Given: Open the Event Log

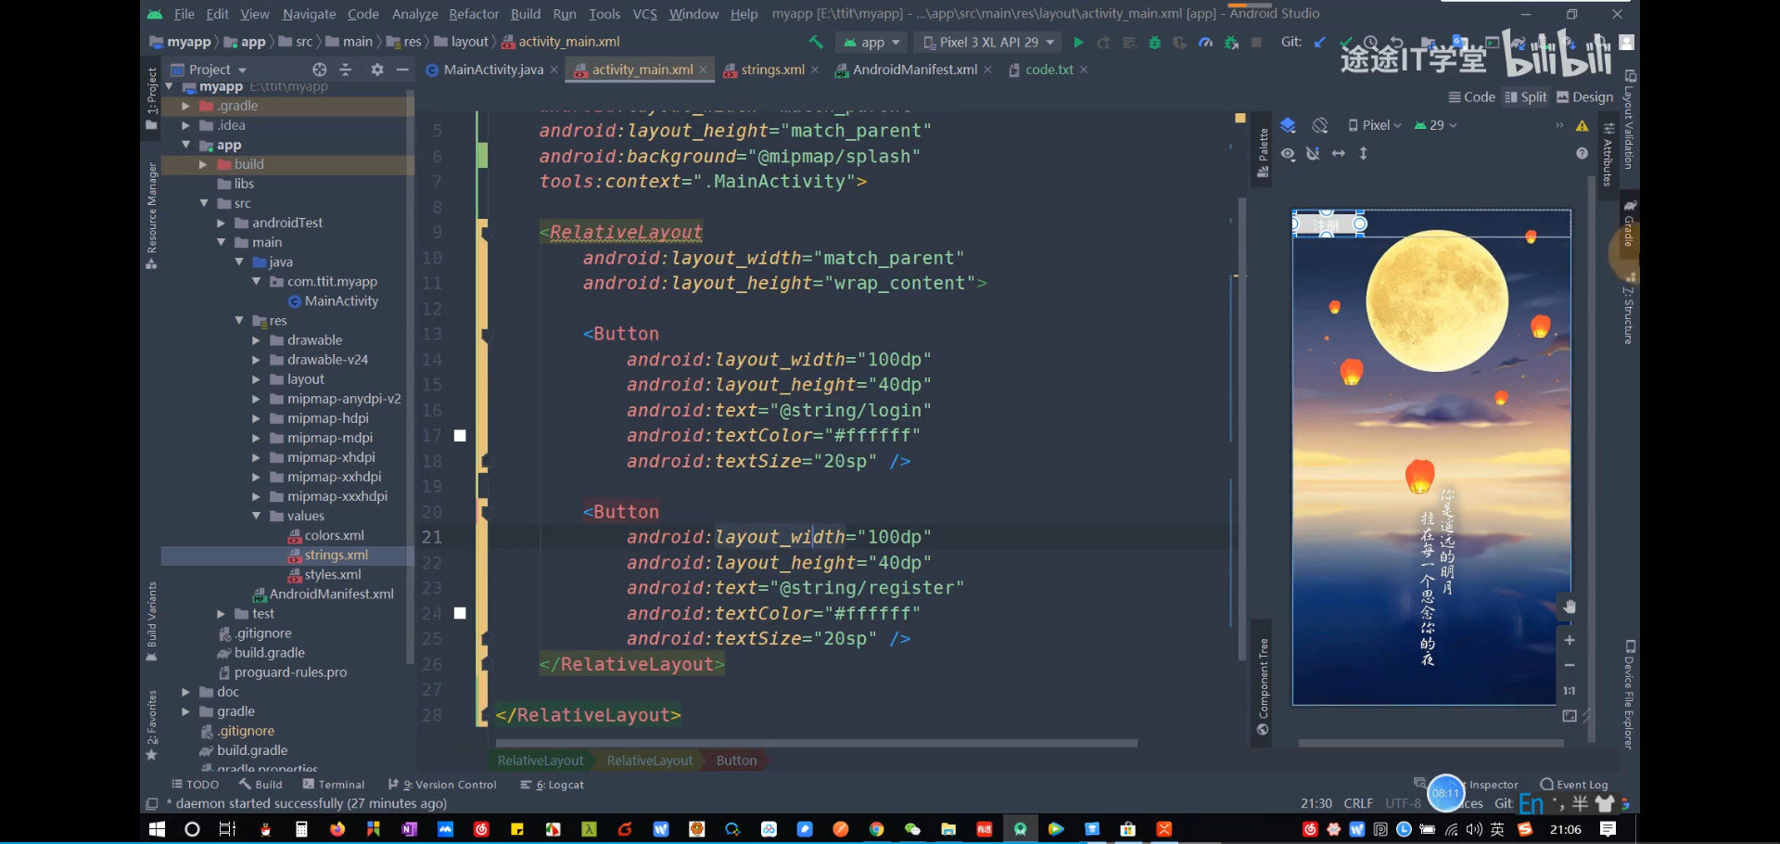Looking at the screenshot, I should coord(1574,785).
